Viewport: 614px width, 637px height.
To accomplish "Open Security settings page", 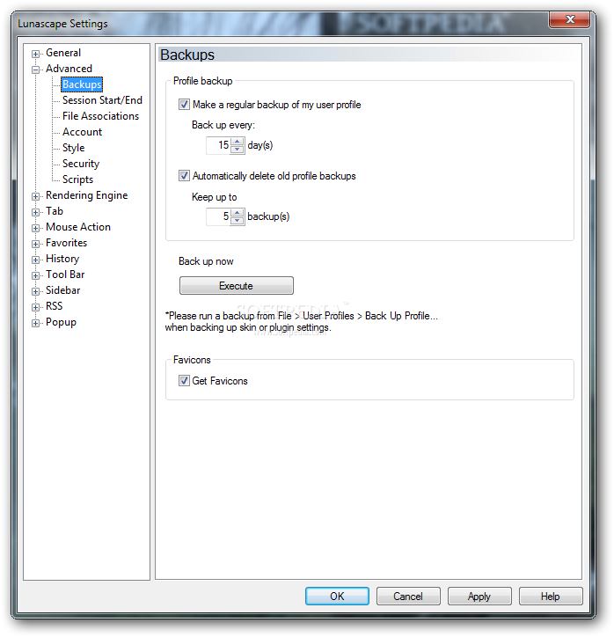I will point(81,164).
